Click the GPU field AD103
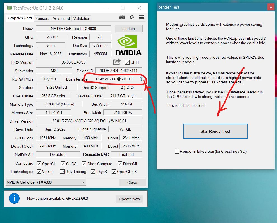277x223 pixels. coord(53,37)
